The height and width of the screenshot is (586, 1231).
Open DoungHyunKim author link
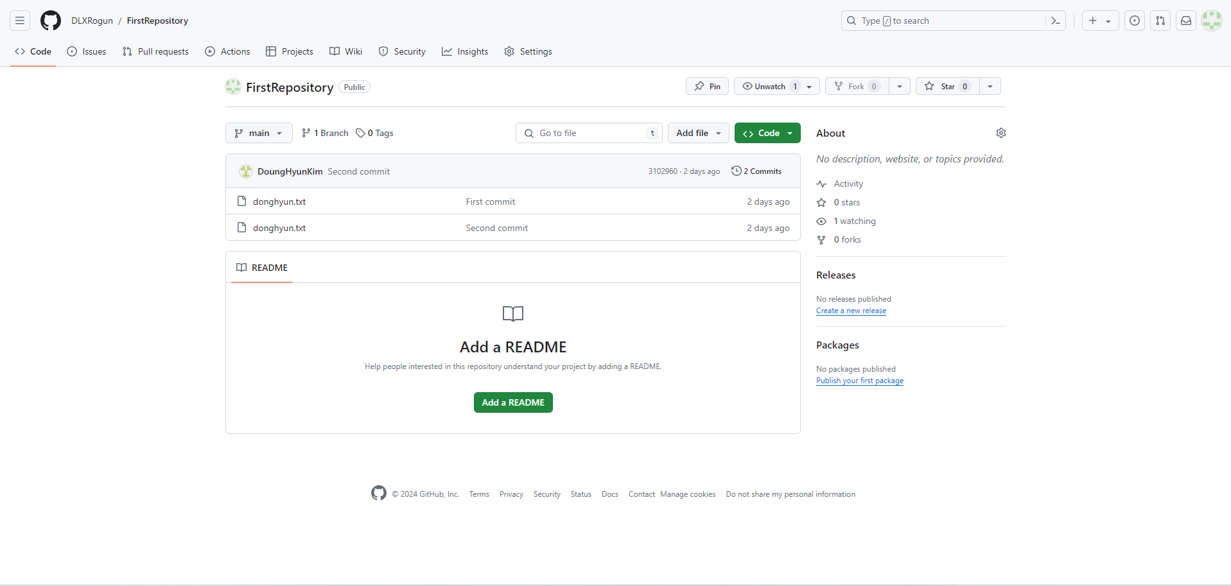point(290,171)
